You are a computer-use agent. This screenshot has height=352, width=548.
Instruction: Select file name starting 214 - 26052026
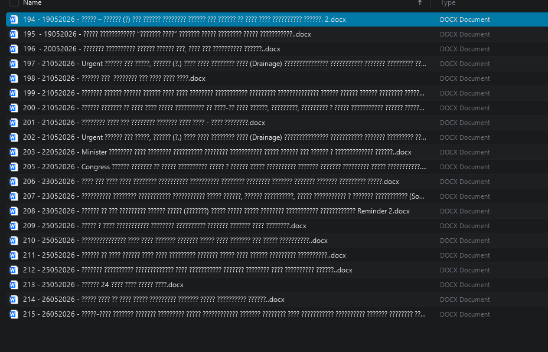point(154,300)
